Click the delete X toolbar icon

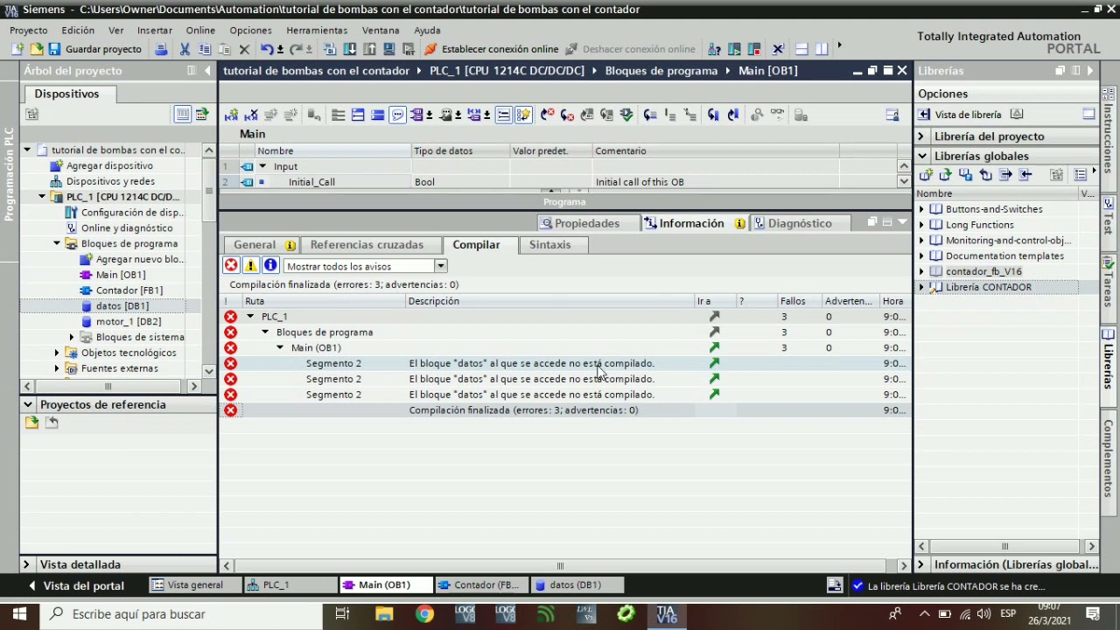(x=245, y=49)
